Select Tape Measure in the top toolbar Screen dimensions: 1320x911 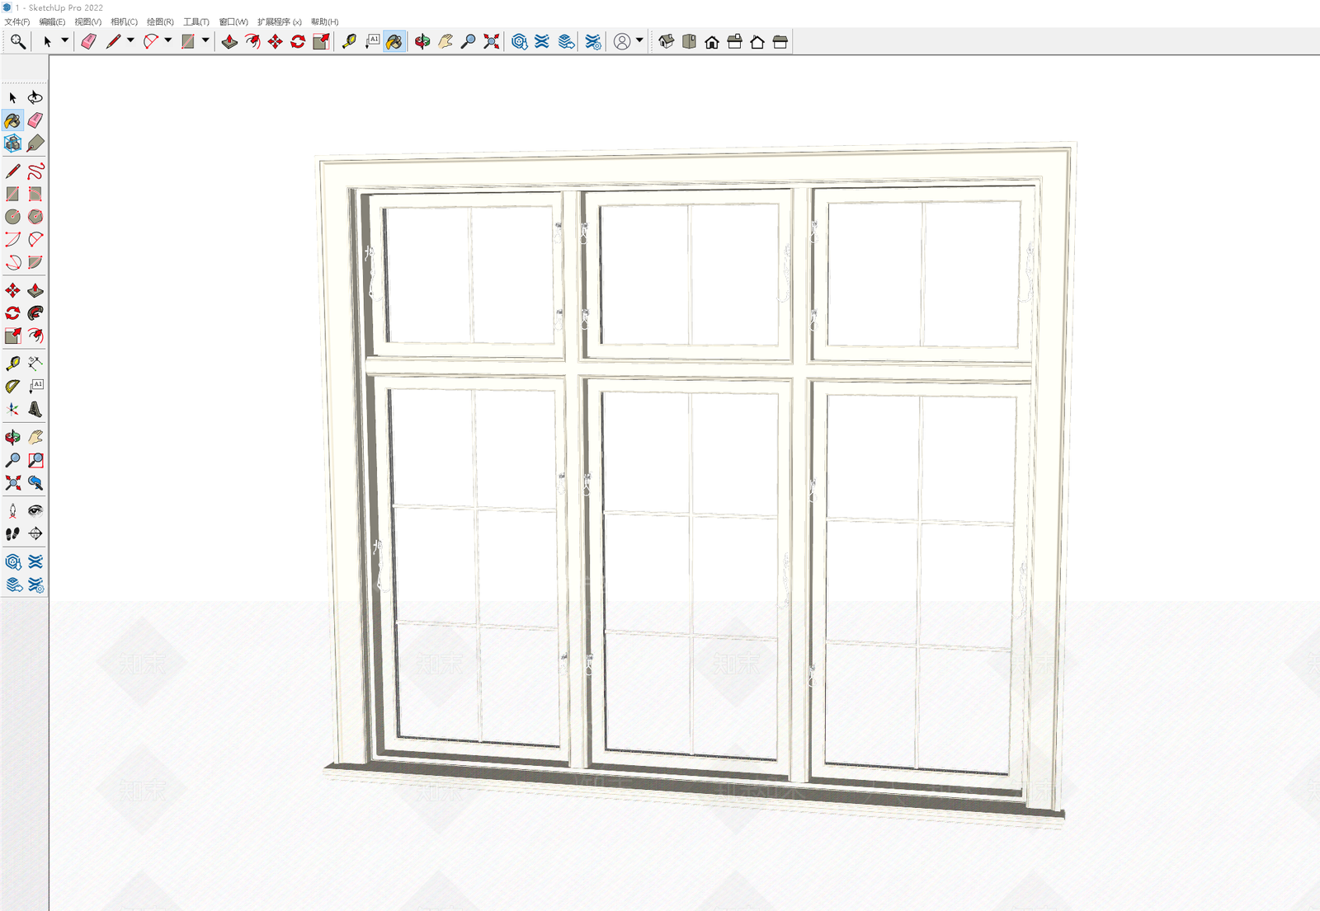[349, 41]
